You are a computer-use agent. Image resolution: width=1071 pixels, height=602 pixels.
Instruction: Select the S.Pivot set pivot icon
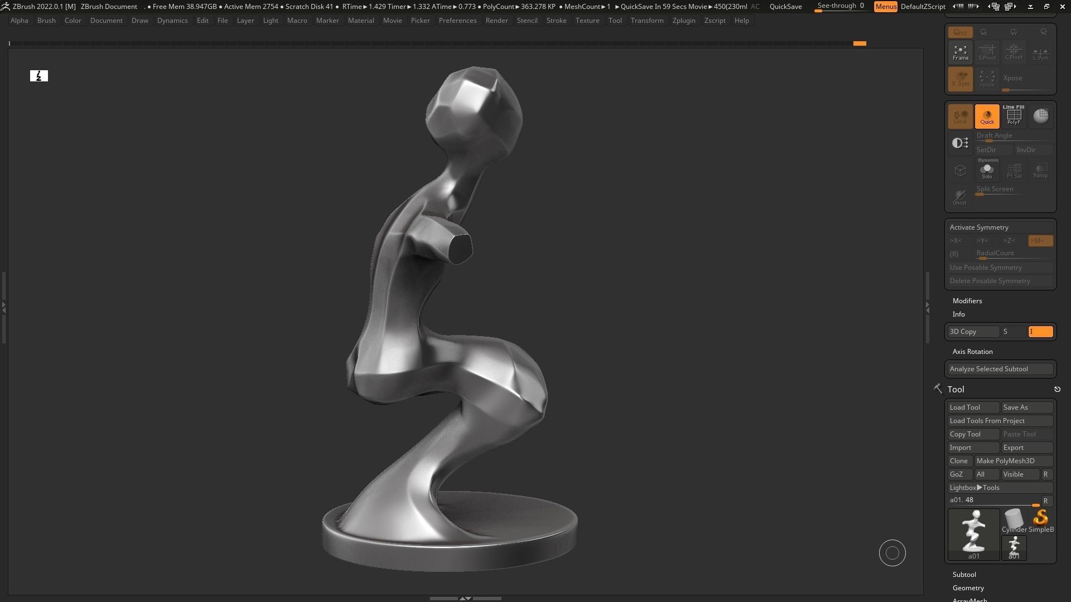coord(987,52)
